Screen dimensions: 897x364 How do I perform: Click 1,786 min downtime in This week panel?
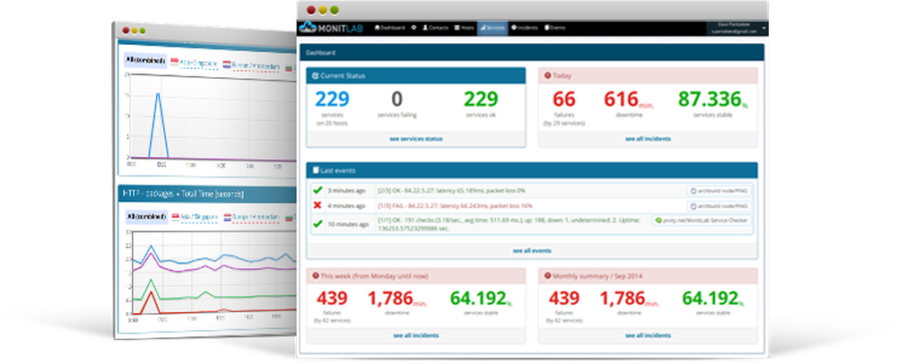pos(397,299)
